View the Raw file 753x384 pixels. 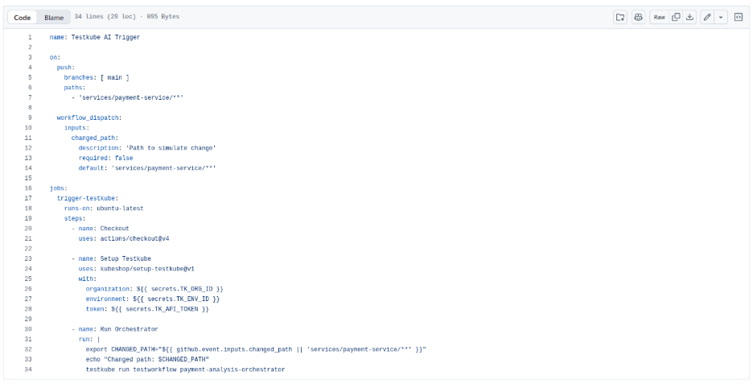click(x=660, y=17)
